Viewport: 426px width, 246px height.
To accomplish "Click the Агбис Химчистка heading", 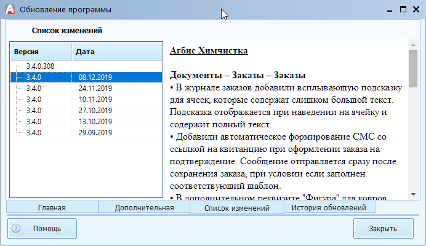I will click(x=209, y=51).
